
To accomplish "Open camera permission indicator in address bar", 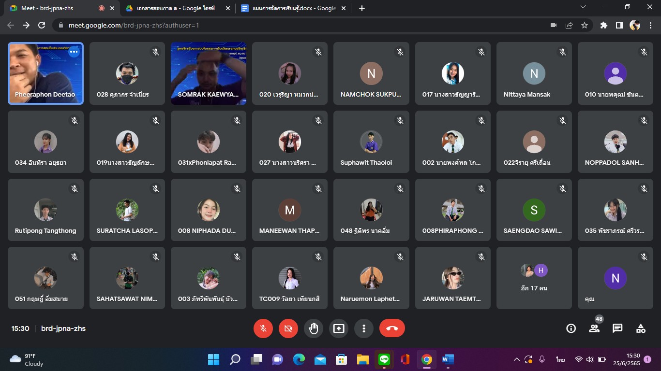I will tap(554, 25).
